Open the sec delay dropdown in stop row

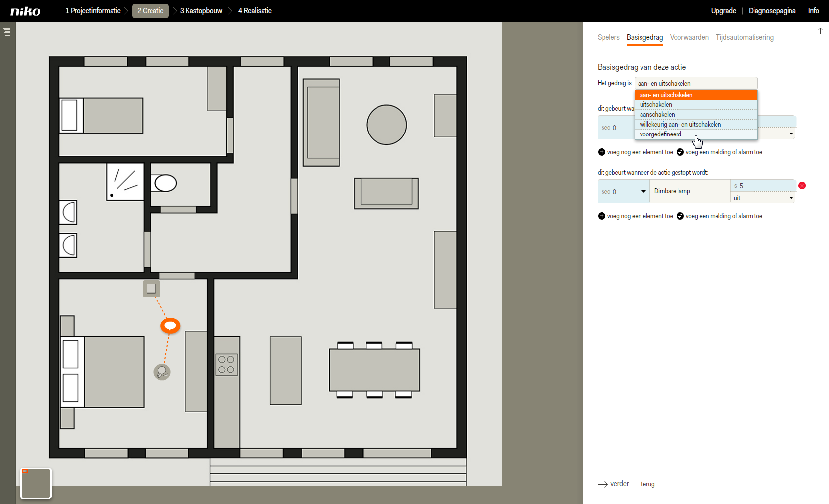[643, 192]
